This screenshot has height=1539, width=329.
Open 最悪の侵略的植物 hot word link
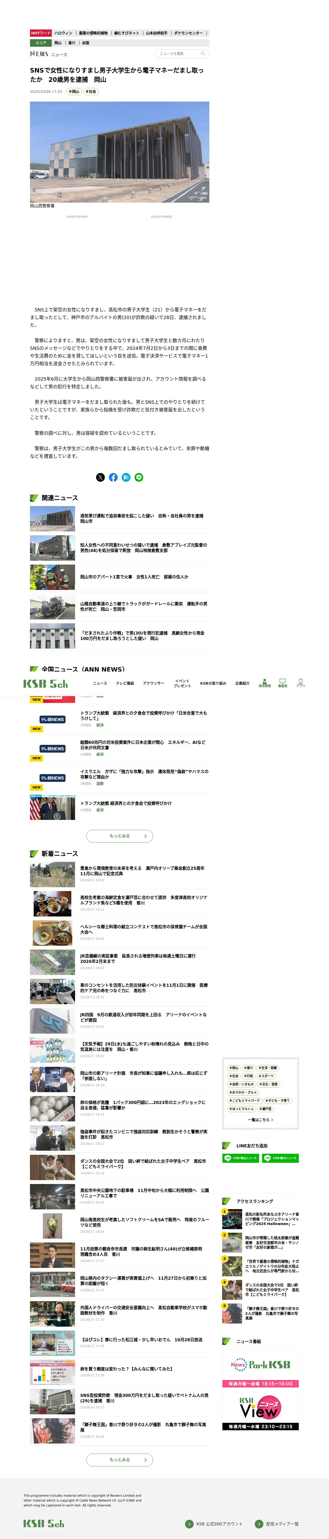coord(94,33)
